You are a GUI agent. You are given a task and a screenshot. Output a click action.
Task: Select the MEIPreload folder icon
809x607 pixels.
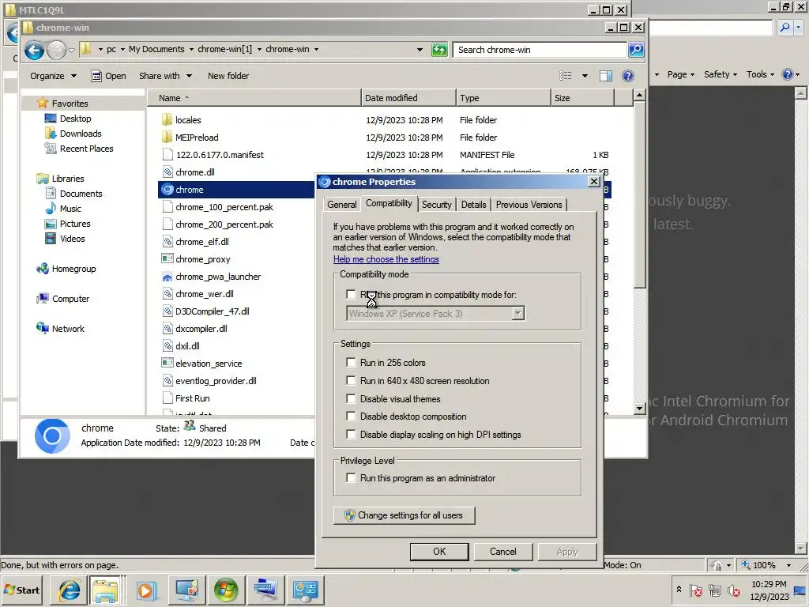[167, 138]
